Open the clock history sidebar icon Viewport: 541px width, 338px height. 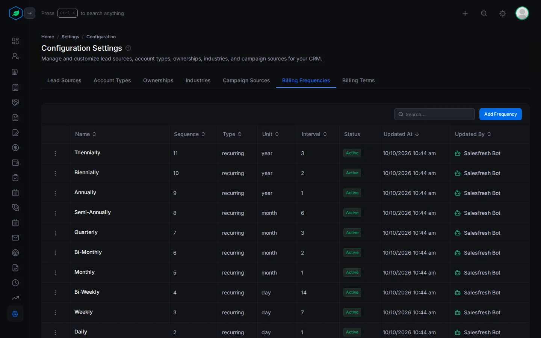pyautogui.click(x=15, y=283)
